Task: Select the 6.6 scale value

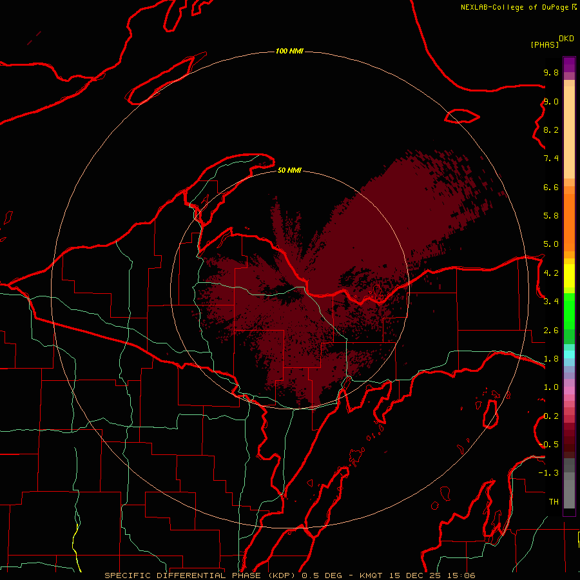Action: 551,187
